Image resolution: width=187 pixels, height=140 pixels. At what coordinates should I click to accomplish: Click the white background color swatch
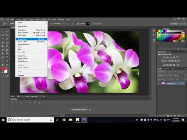coord(6,71)
